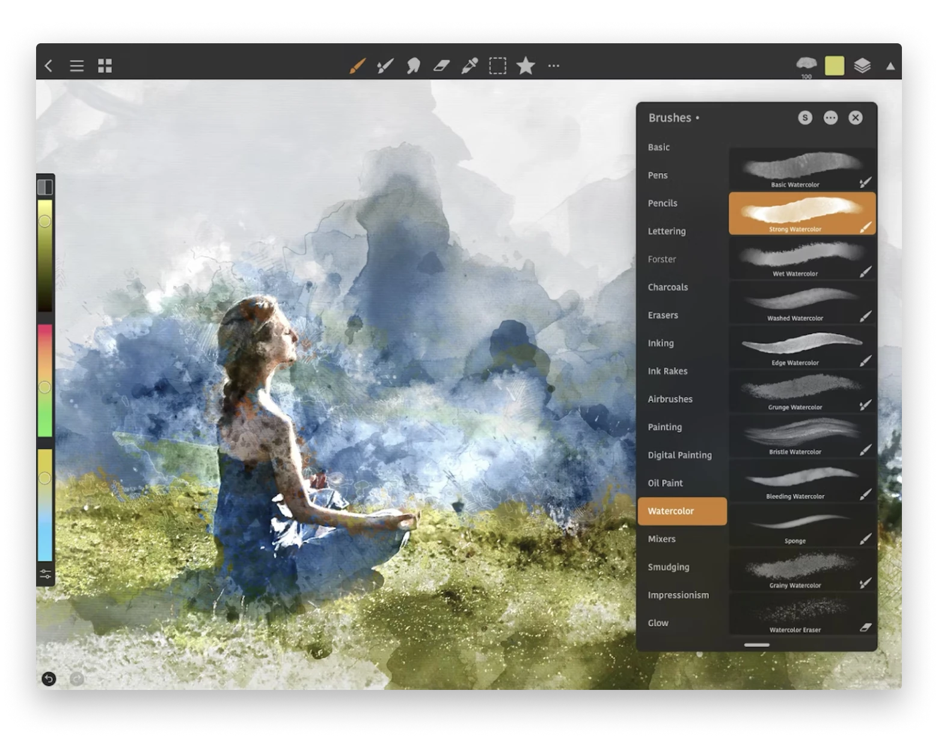Open Brushes panel more options menu

830,118
